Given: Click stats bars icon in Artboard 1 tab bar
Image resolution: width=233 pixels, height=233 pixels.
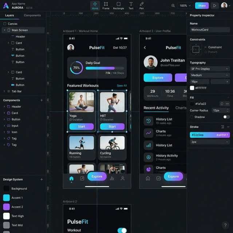Looking at the screenshot, I should click(112, 178).
